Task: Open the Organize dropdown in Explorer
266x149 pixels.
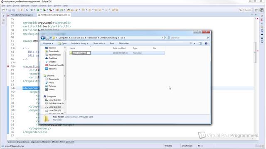Action: click(x=48, y=43)
